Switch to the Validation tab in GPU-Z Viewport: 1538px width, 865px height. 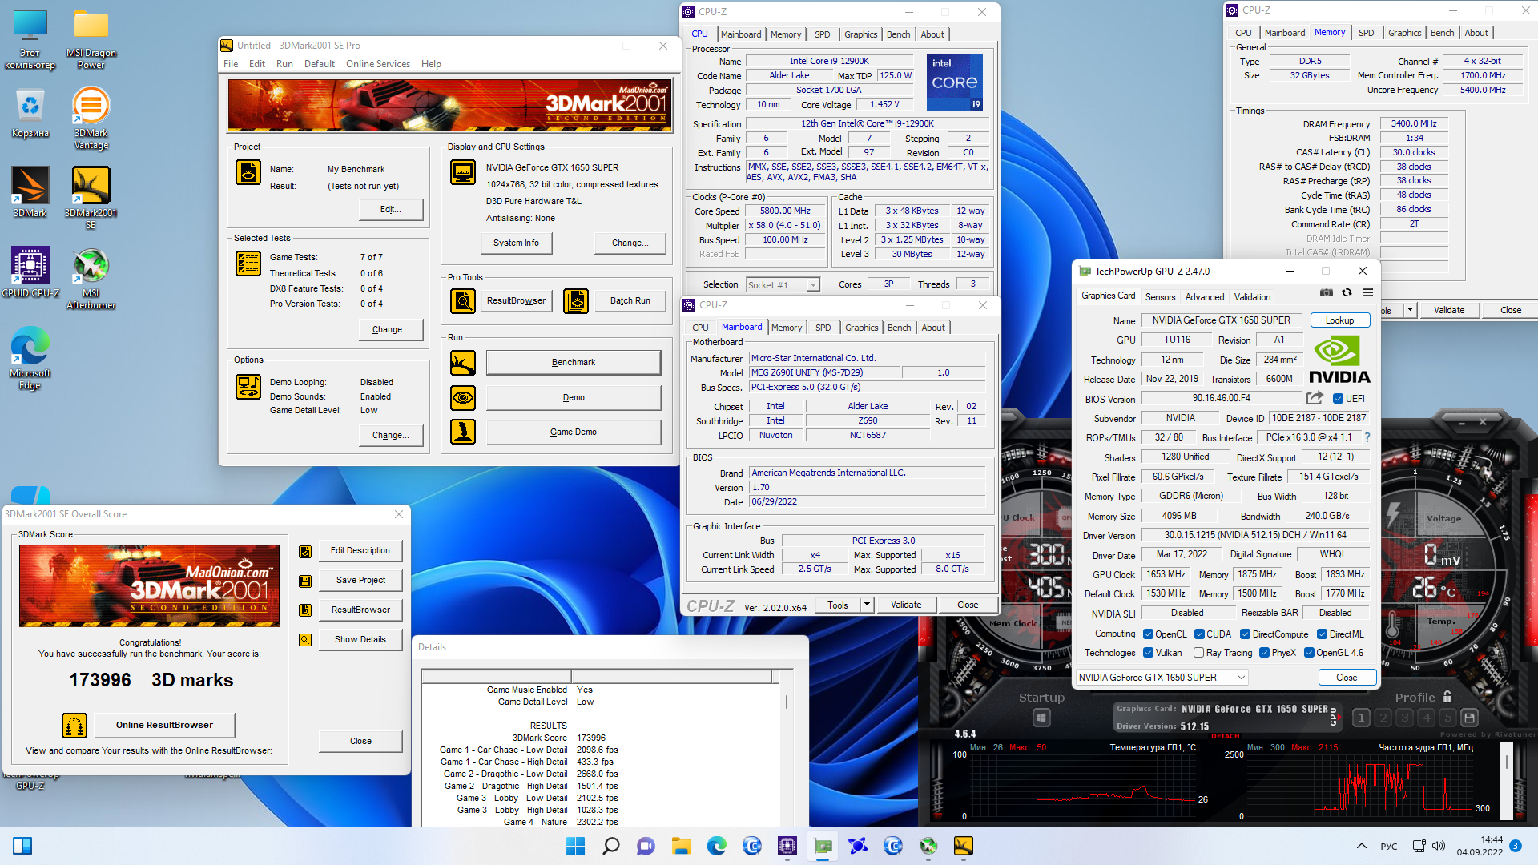tap(1252, 297)
